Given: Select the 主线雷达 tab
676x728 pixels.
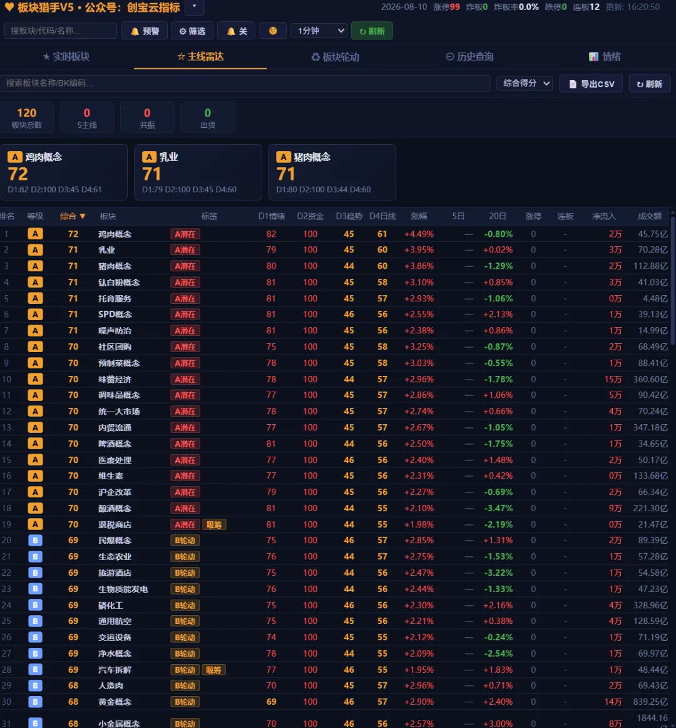Looking at the screenshot, I should pyautogui.click(x=200, y=56).
